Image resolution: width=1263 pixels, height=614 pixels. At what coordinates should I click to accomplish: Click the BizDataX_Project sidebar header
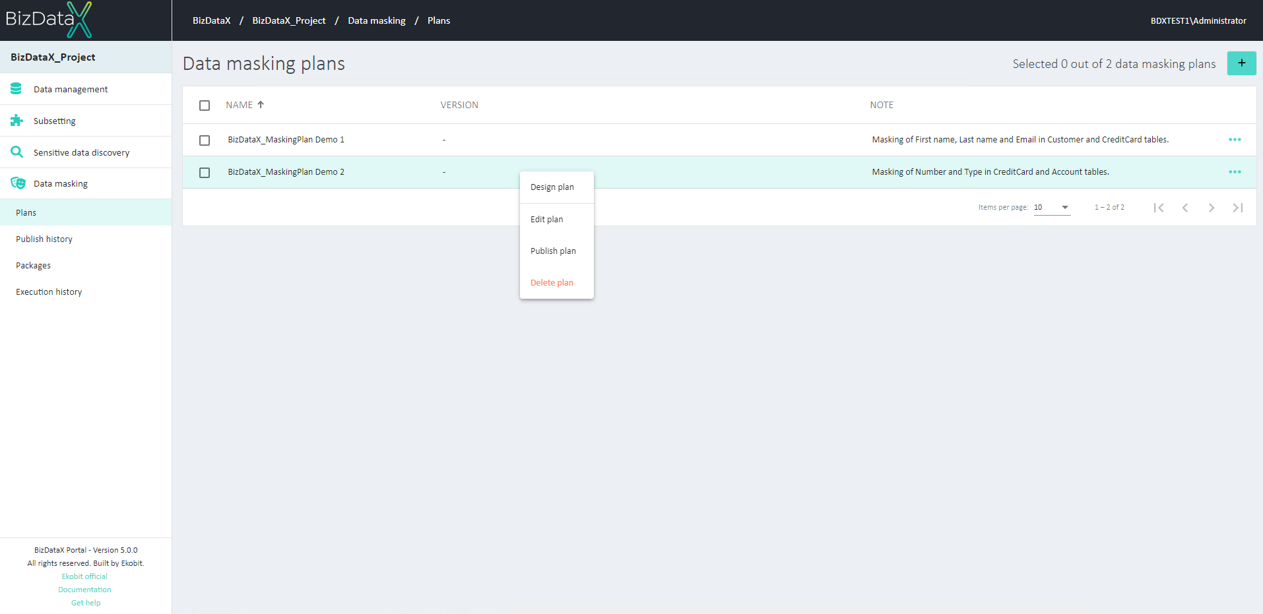point(53,57)
